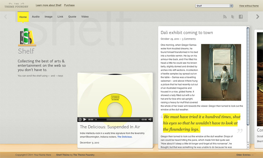Mute the audio player volume
Image resolution: width=263 pixels, height=158 pixels.
(x=150, y=119)
